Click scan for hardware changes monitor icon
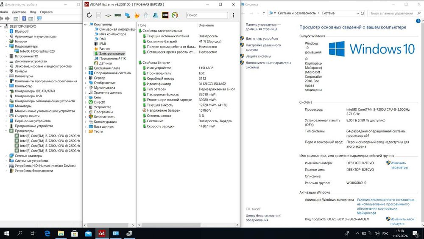The image size is (424, 239). pyautogui.click(x=39, y=18)
